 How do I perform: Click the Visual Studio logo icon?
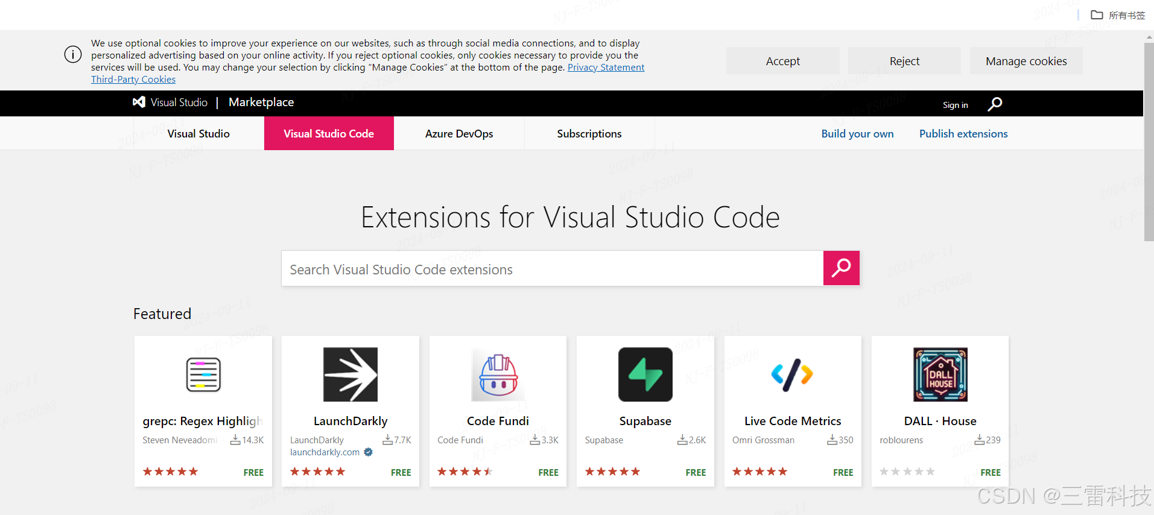pyautogui.click(x=139, y=102)
